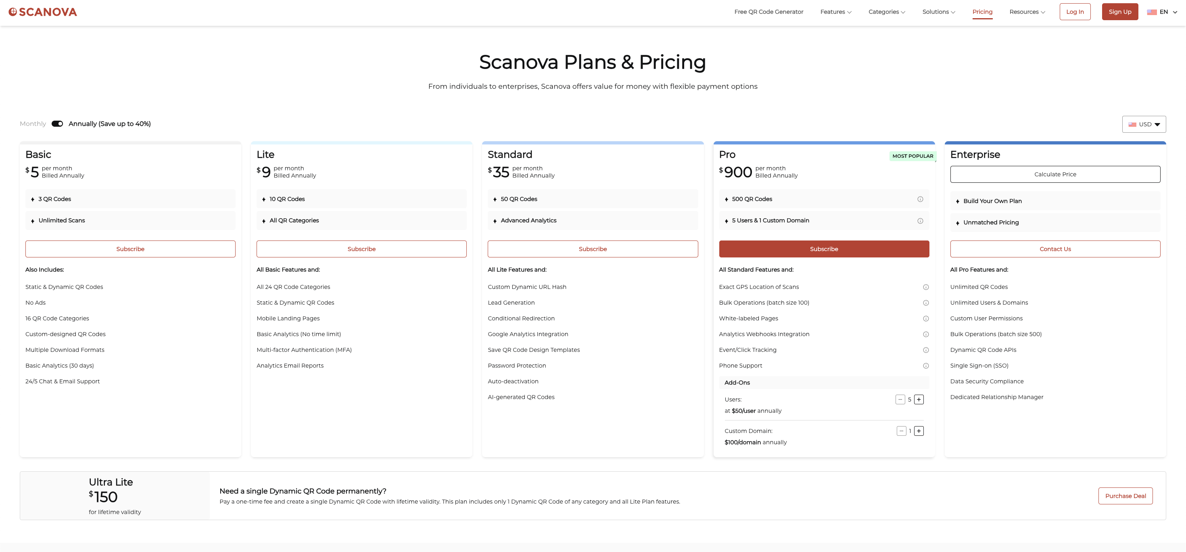Show info for Bulk Operations batch size 100
The height and width of the screenshot is (552, 1186).
click(x=925, y=303)
